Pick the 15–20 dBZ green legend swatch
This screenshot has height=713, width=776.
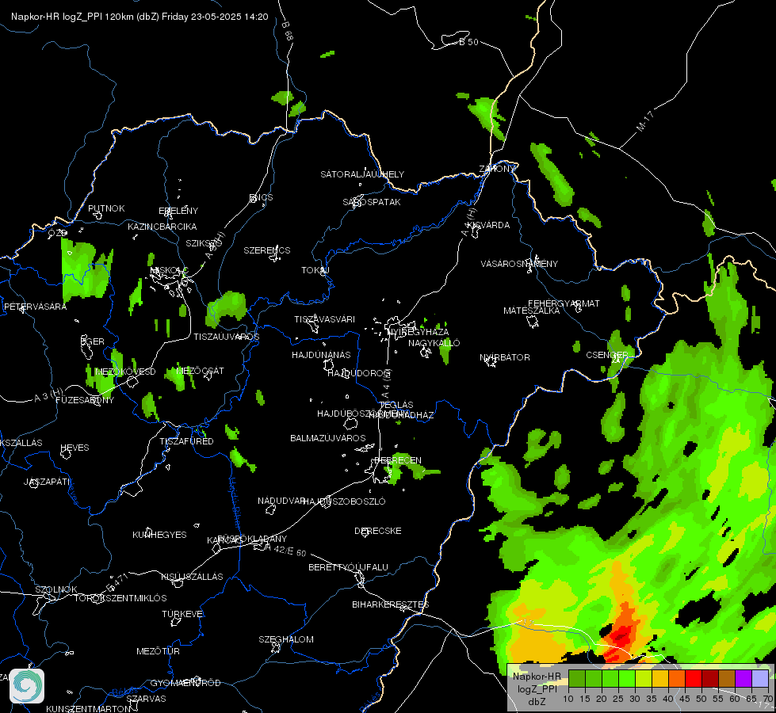(x=594, y=678)
